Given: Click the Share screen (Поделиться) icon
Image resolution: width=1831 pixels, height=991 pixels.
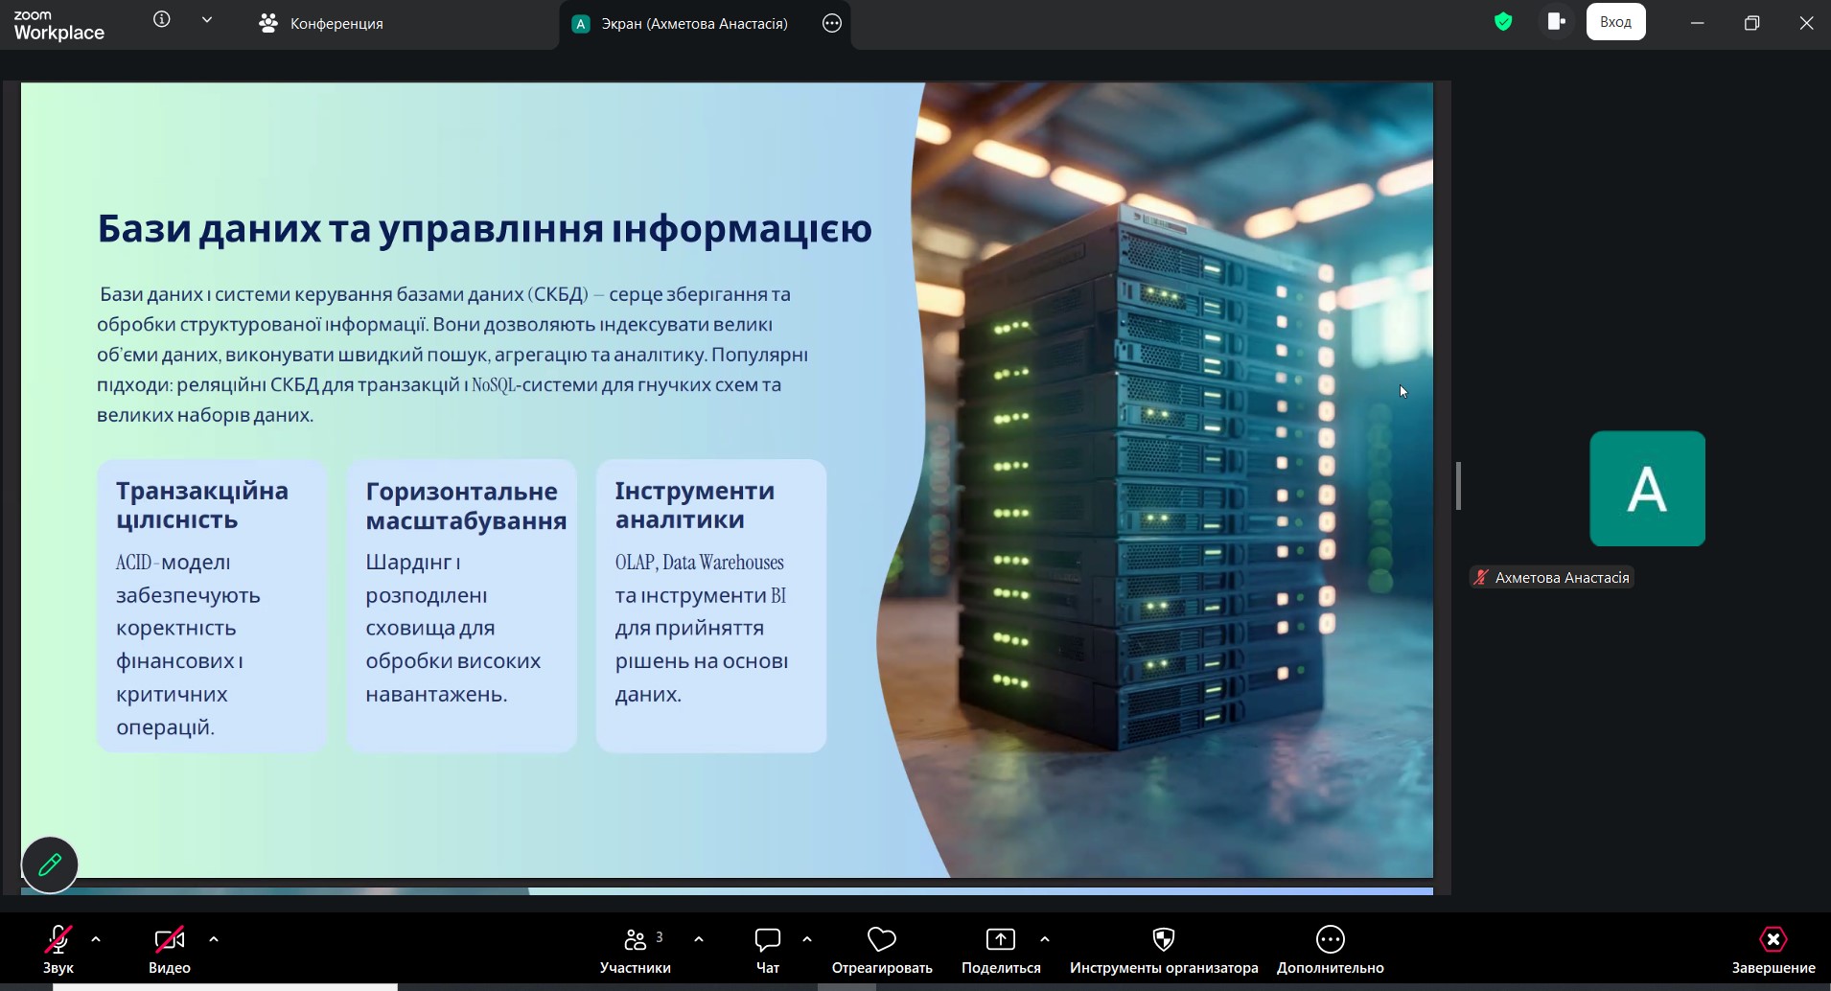Looking at the screenshot, I should (1000, 939).
